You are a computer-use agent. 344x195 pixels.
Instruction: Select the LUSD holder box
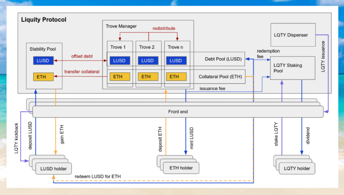pos(54,169)
